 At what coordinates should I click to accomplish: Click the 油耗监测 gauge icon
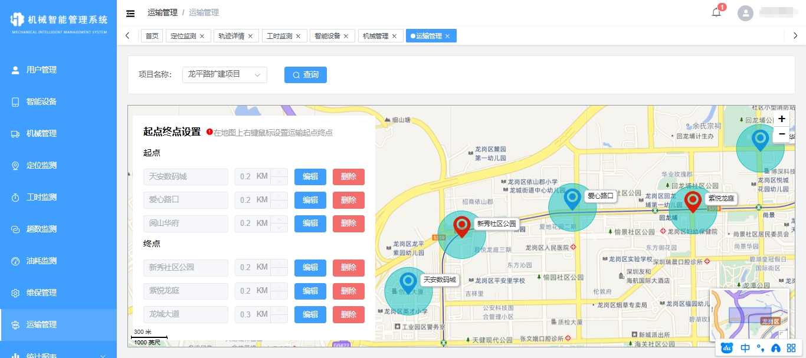tap(15, 261)
